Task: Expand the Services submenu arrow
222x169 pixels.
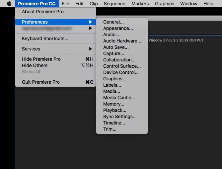Action: 91,49
